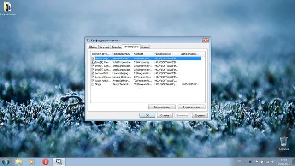The image size is (295, 166).
Task: Uncheck the Lenovo Batt... startup checkbox
Action: 93,73
